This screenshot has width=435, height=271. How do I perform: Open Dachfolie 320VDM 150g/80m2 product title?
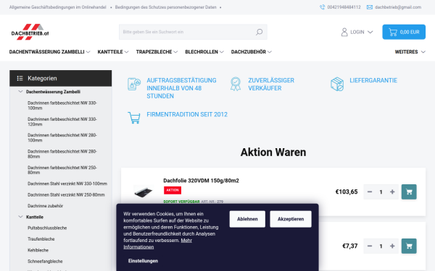pyautogui.click(x=201, y=181)
